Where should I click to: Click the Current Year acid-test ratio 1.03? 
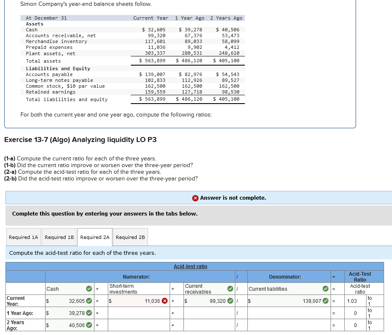(352, 301)
